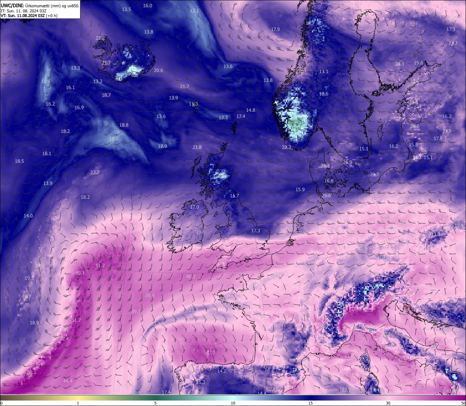Click the 22.3 value south of Norway
Image resolution: width=466 pixels, height=406 pixels.
[287, 147]
